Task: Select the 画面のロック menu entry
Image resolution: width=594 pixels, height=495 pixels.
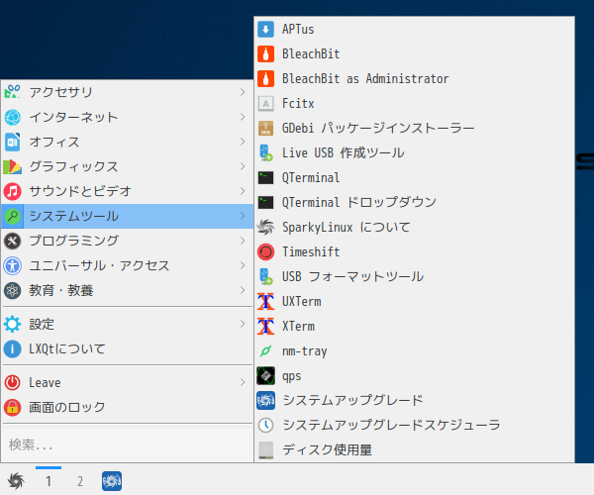Action: pos(127,407)
